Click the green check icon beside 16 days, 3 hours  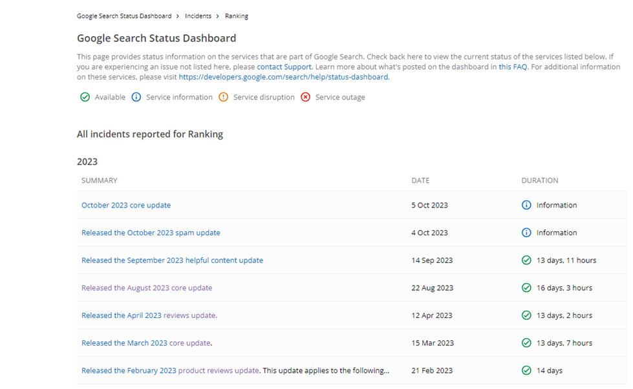click(526, 288)
